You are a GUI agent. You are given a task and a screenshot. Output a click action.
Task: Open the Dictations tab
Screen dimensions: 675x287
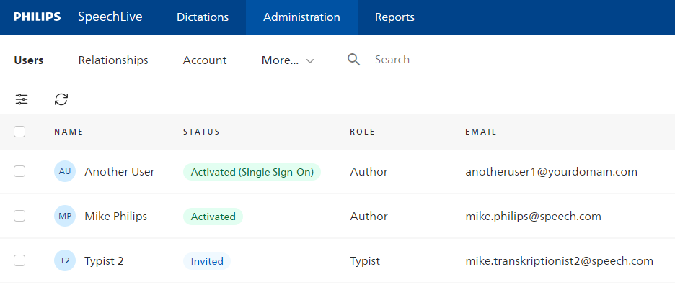203,17
